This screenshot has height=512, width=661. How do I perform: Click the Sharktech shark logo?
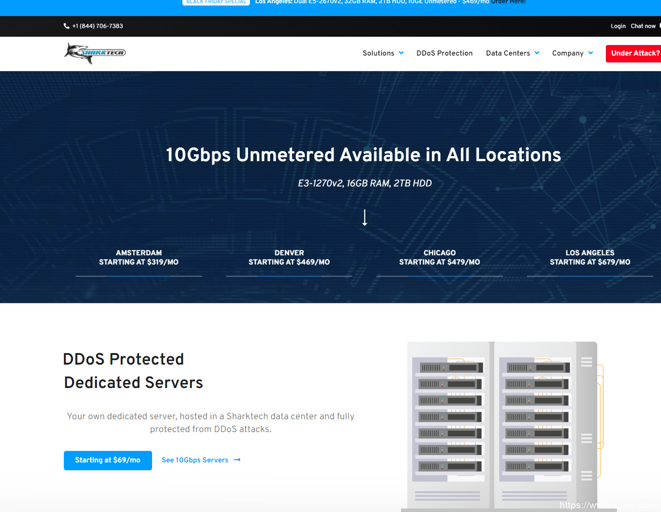pos(95,52)
